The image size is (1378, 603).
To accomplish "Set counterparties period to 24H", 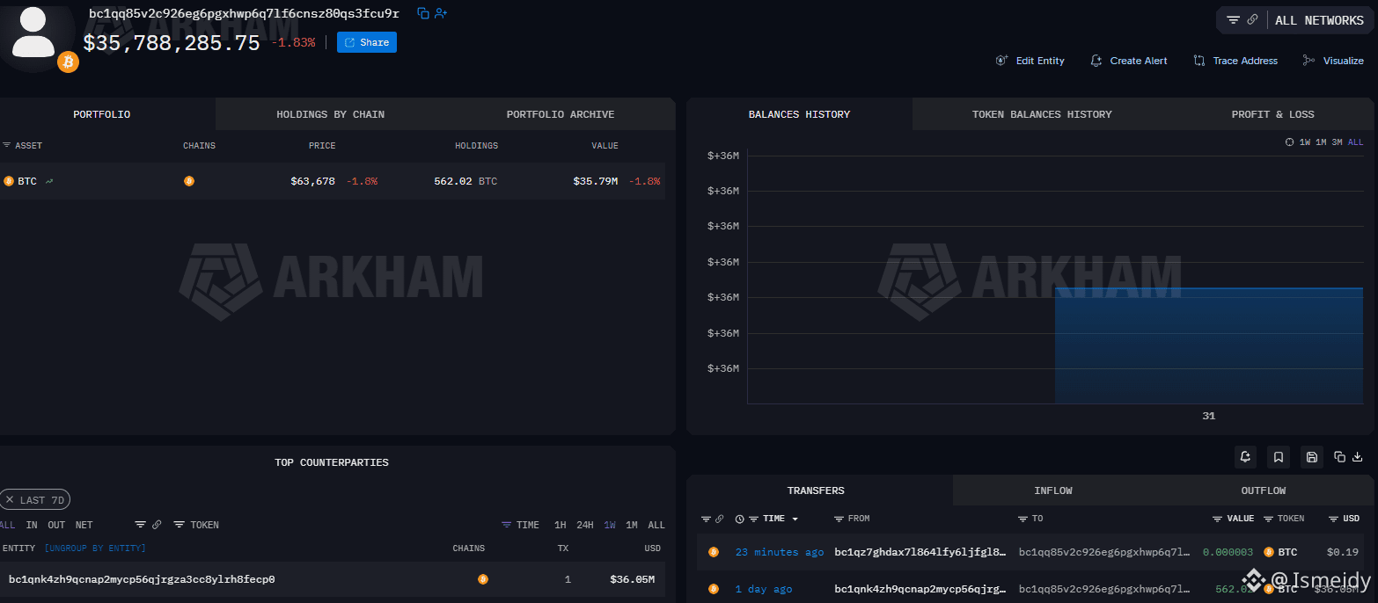I will point(585,525).
